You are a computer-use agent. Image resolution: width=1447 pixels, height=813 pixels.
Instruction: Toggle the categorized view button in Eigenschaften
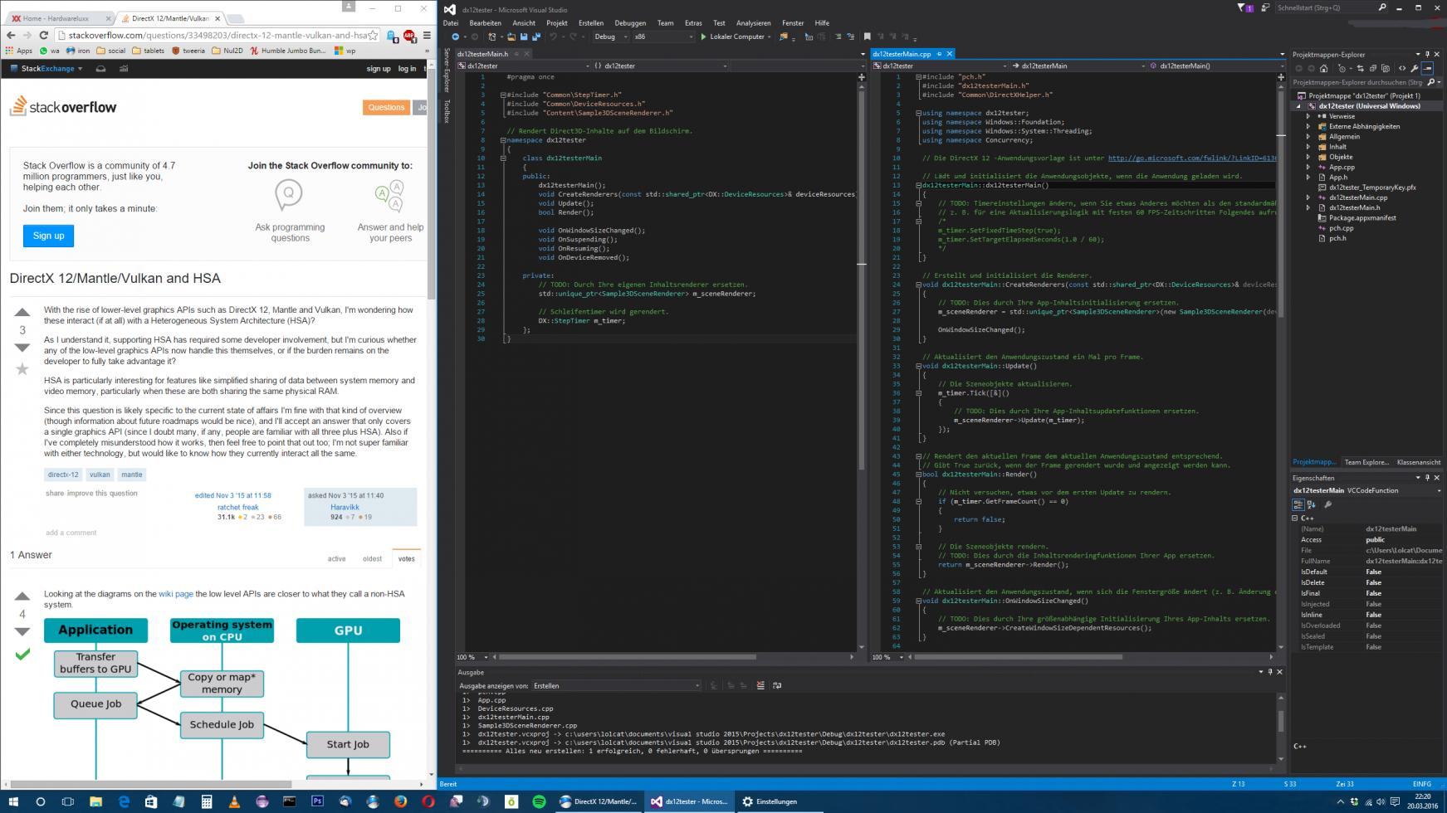[x=1298, y=504]
